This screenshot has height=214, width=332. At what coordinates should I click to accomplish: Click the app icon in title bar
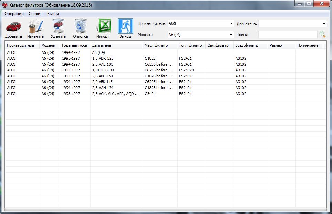(5, 5)
